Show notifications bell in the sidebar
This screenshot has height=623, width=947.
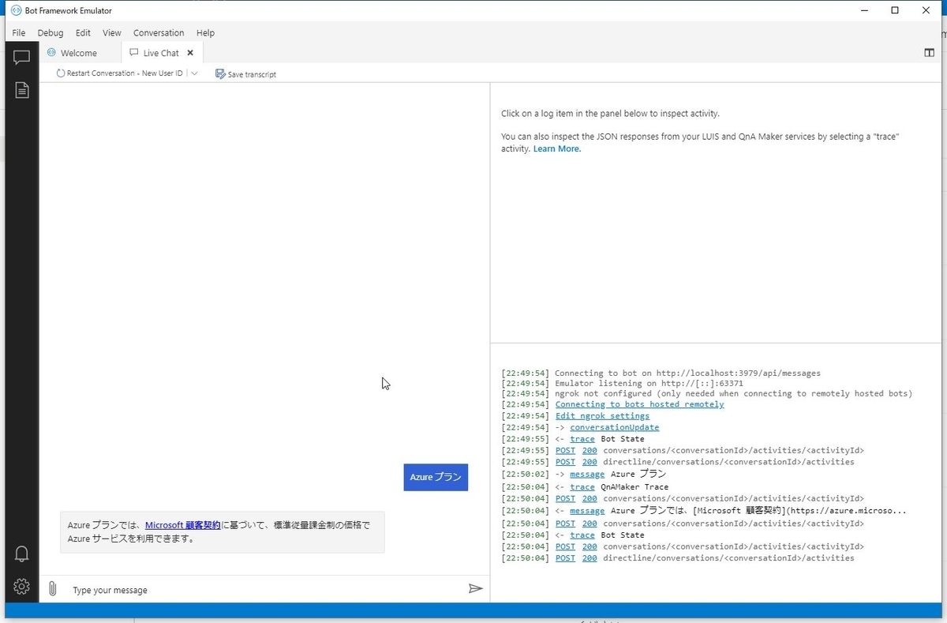(x=21, y=554)
